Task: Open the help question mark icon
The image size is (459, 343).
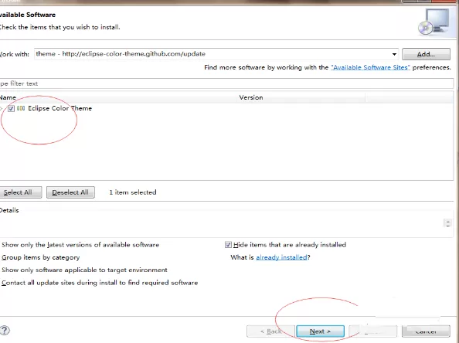Action: click(5, 331)
